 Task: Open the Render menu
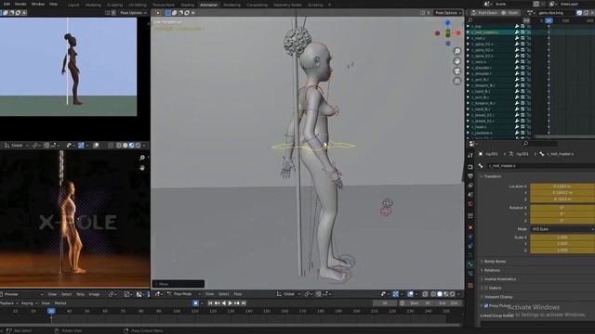click(20, 4)
